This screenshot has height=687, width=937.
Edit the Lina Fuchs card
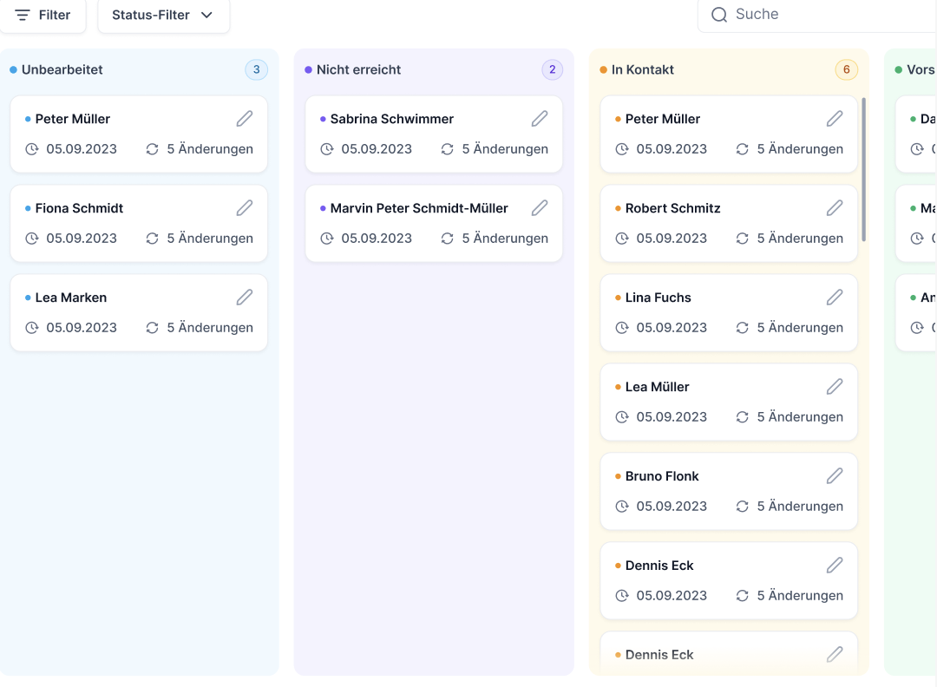835,298
